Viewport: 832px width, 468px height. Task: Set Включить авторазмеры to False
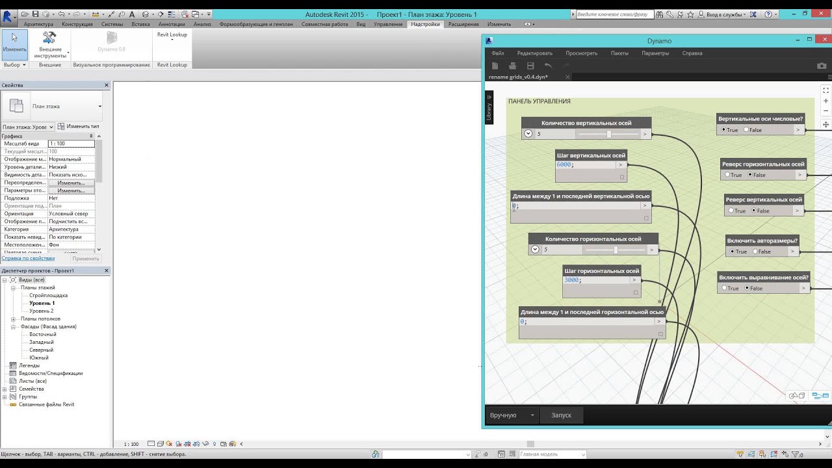pos(755,252)
